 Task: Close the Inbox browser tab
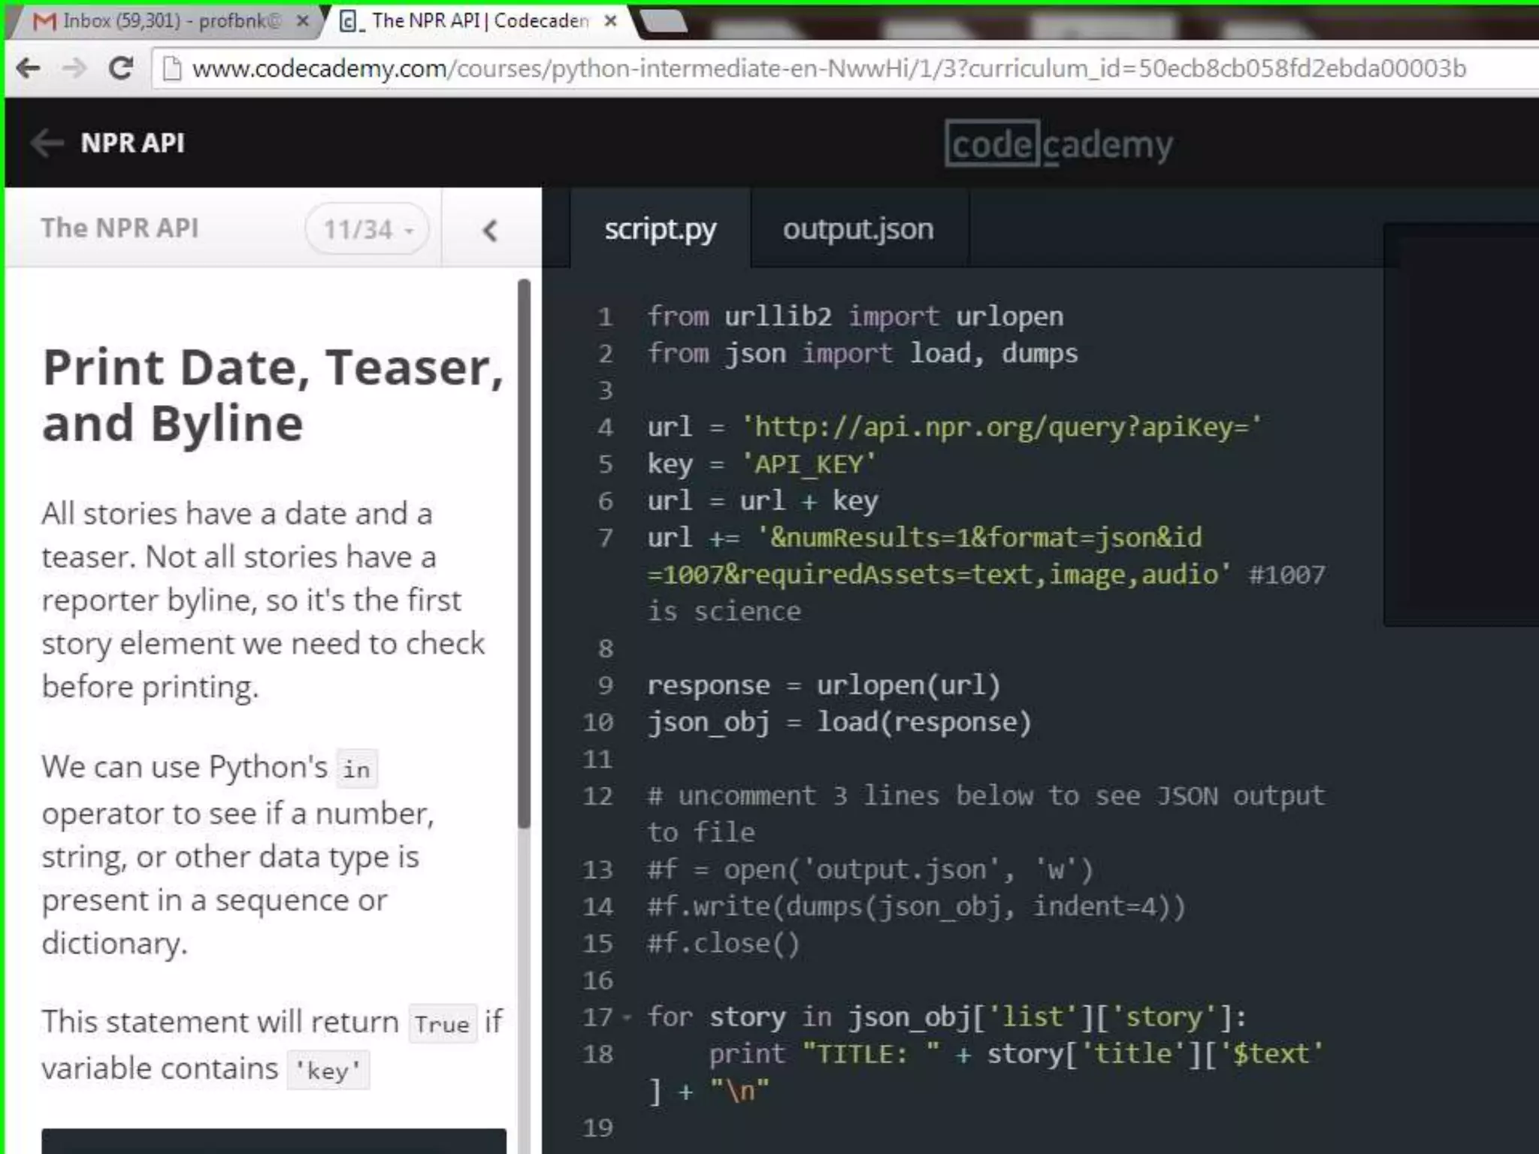point(302,21)
